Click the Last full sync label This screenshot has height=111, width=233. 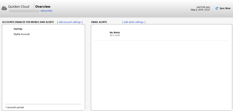[203, 7]
